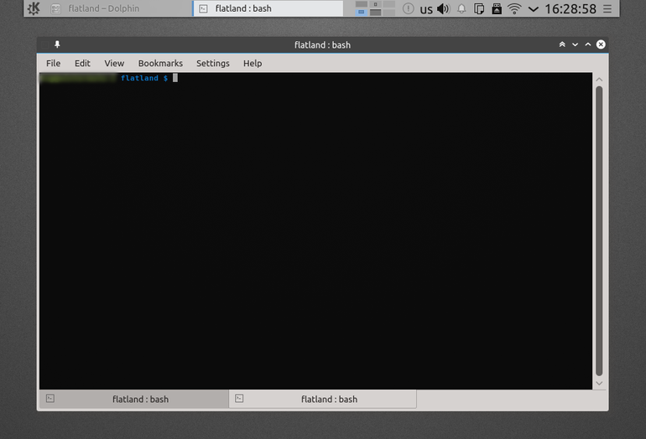The height and width of the screenshot is (439, 646).
Task: Toggle keep-above double chevron button
Action: click(x=562, y=44)
